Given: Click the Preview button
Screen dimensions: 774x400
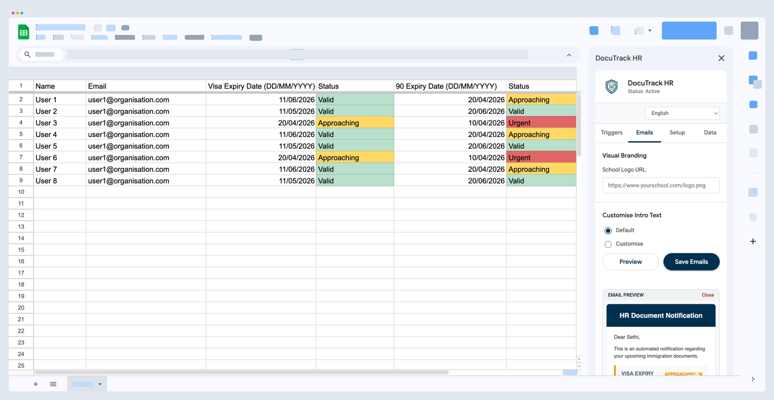Looking at the screenshot, I should (x=630, y=262).
